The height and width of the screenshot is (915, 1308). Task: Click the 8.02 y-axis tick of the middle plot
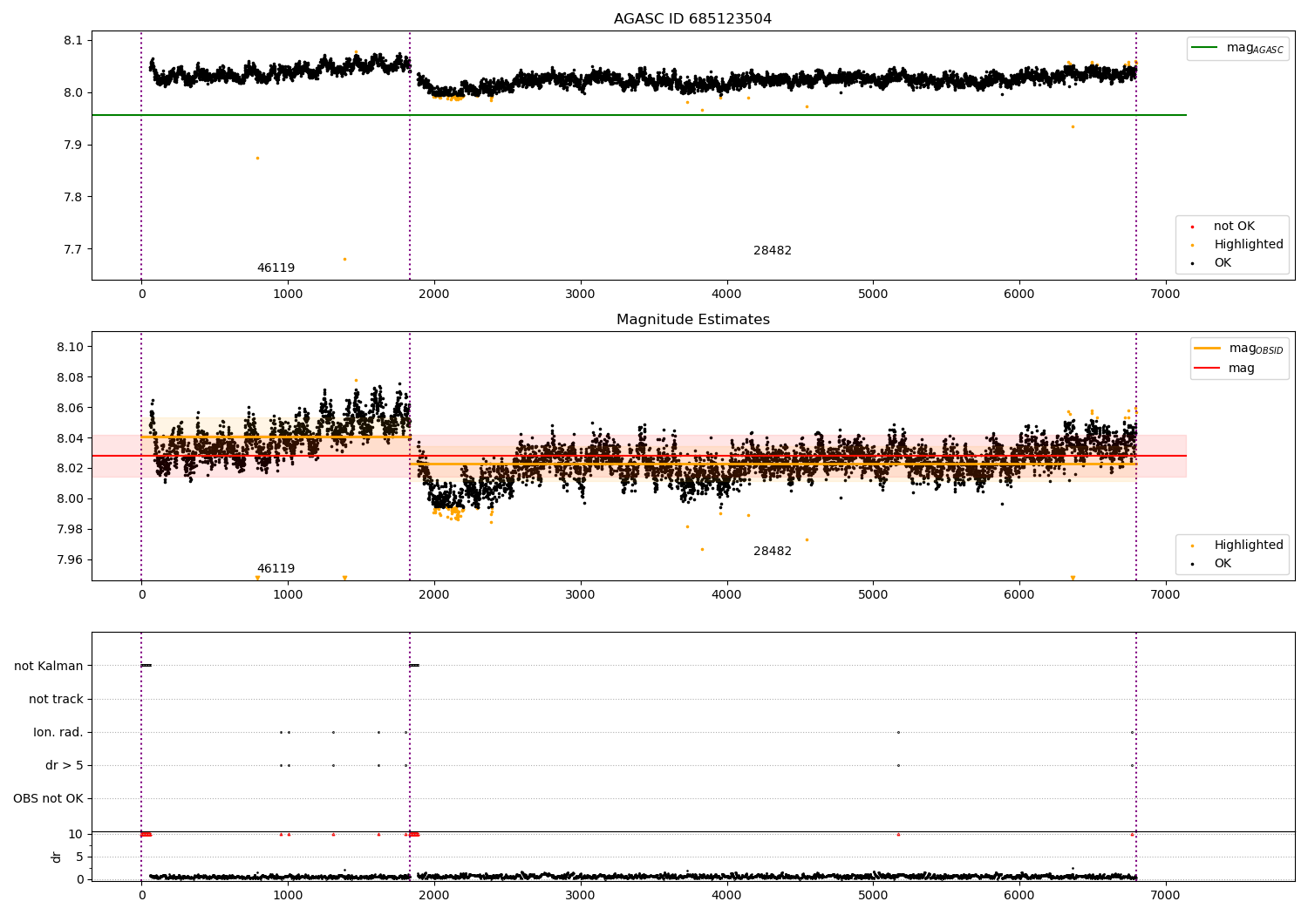pyautogui.click(x=70, y=468)
